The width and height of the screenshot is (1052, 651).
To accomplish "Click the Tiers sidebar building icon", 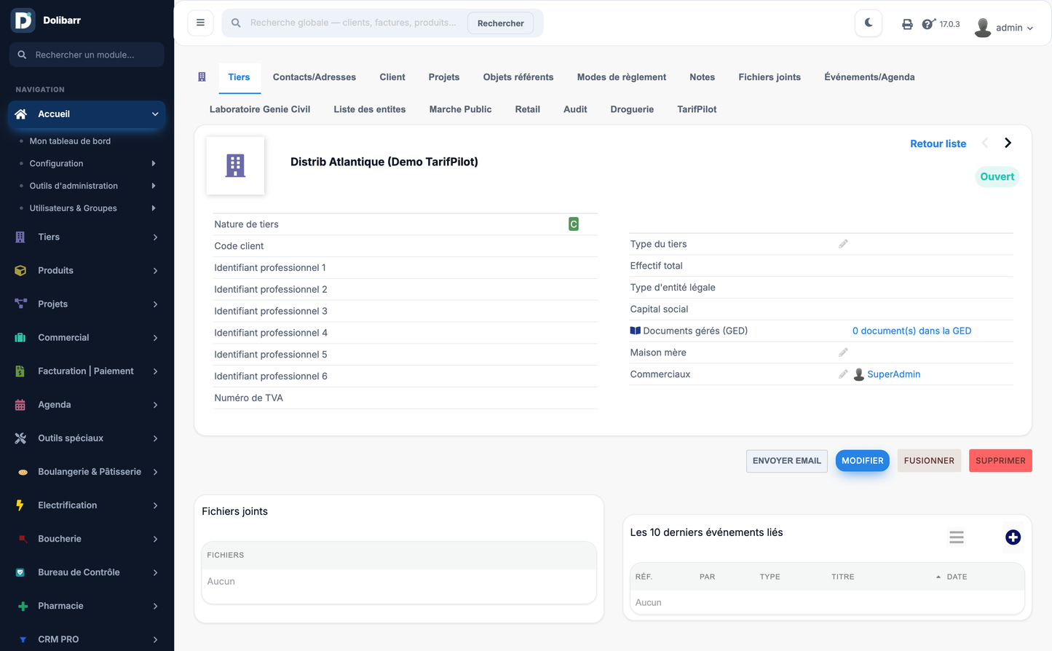I will pos(20,237).
